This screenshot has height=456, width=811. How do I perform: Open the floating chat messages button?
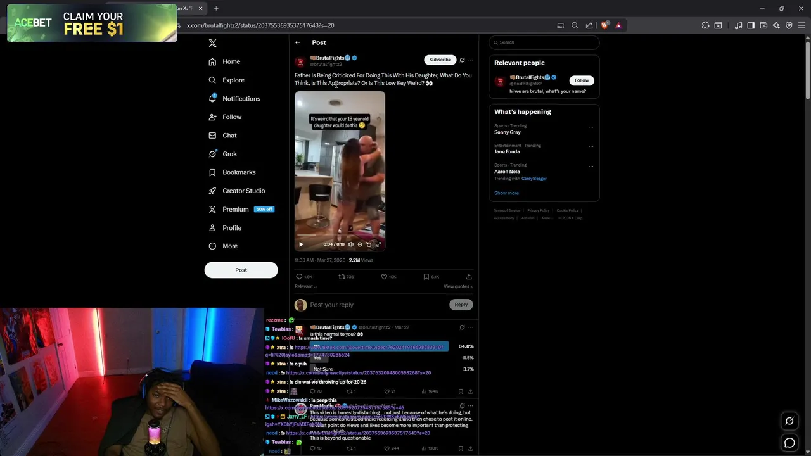[x=789, y=443]
